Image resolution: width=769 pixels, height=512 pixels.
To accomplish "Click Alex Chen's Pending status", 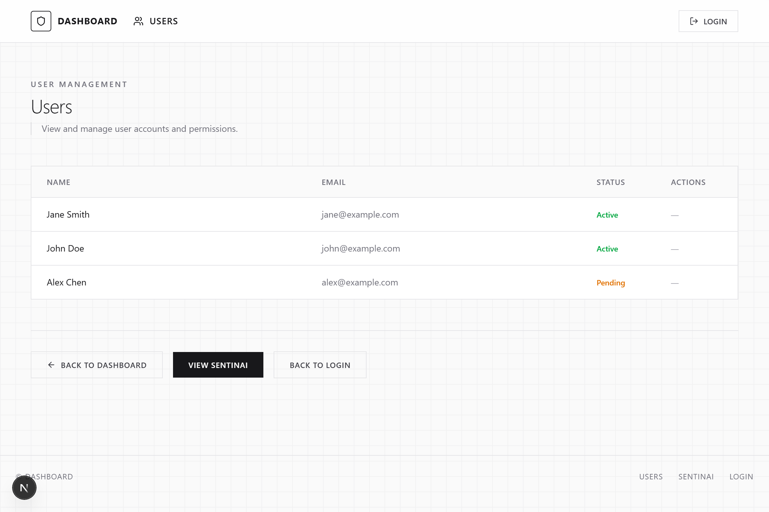I will click(x=610, y=283).
